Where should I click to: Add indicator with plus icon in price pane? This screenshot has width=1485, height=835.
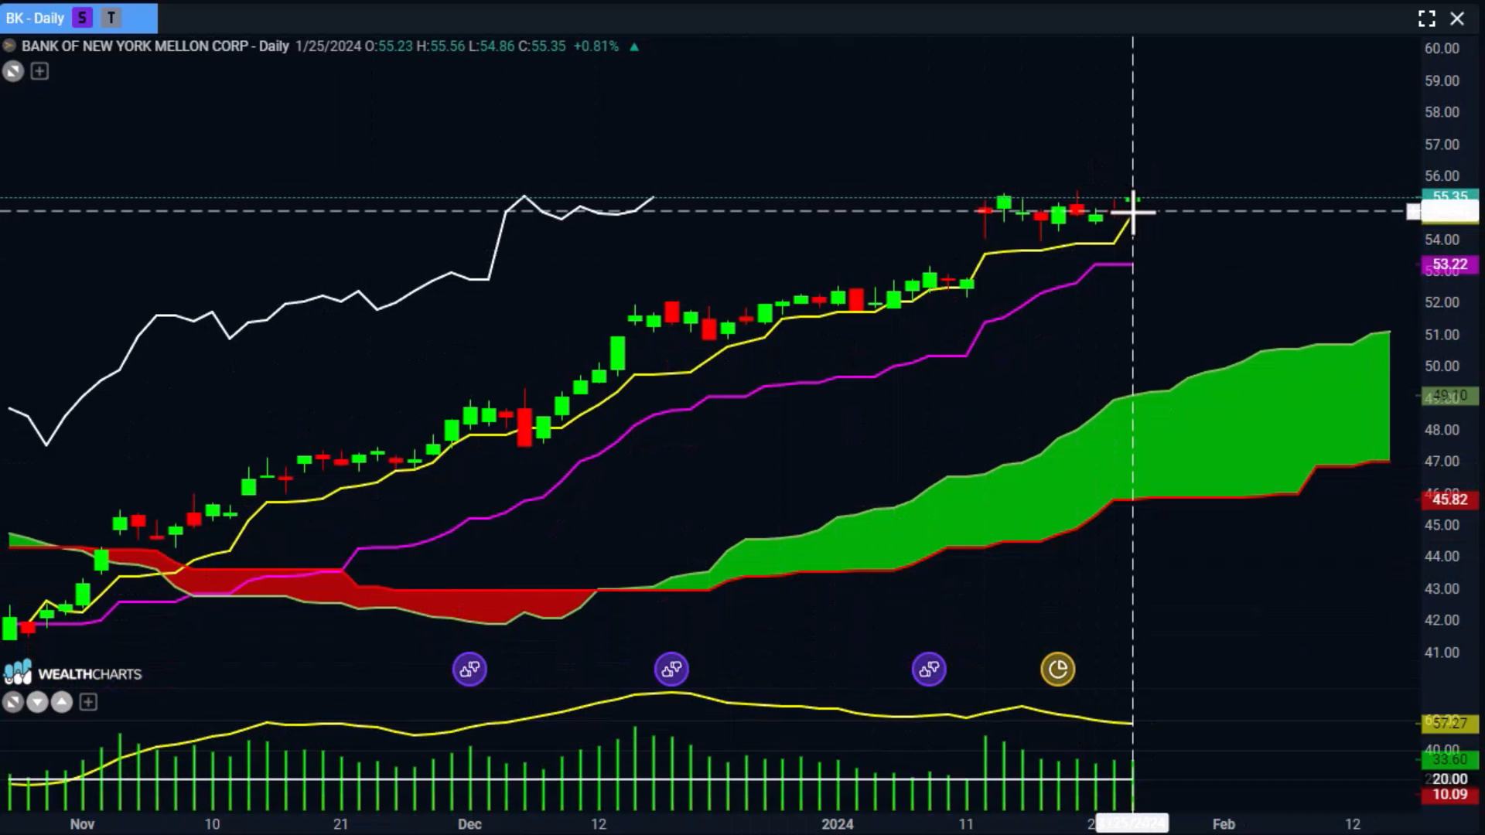[x=39, y=72]
